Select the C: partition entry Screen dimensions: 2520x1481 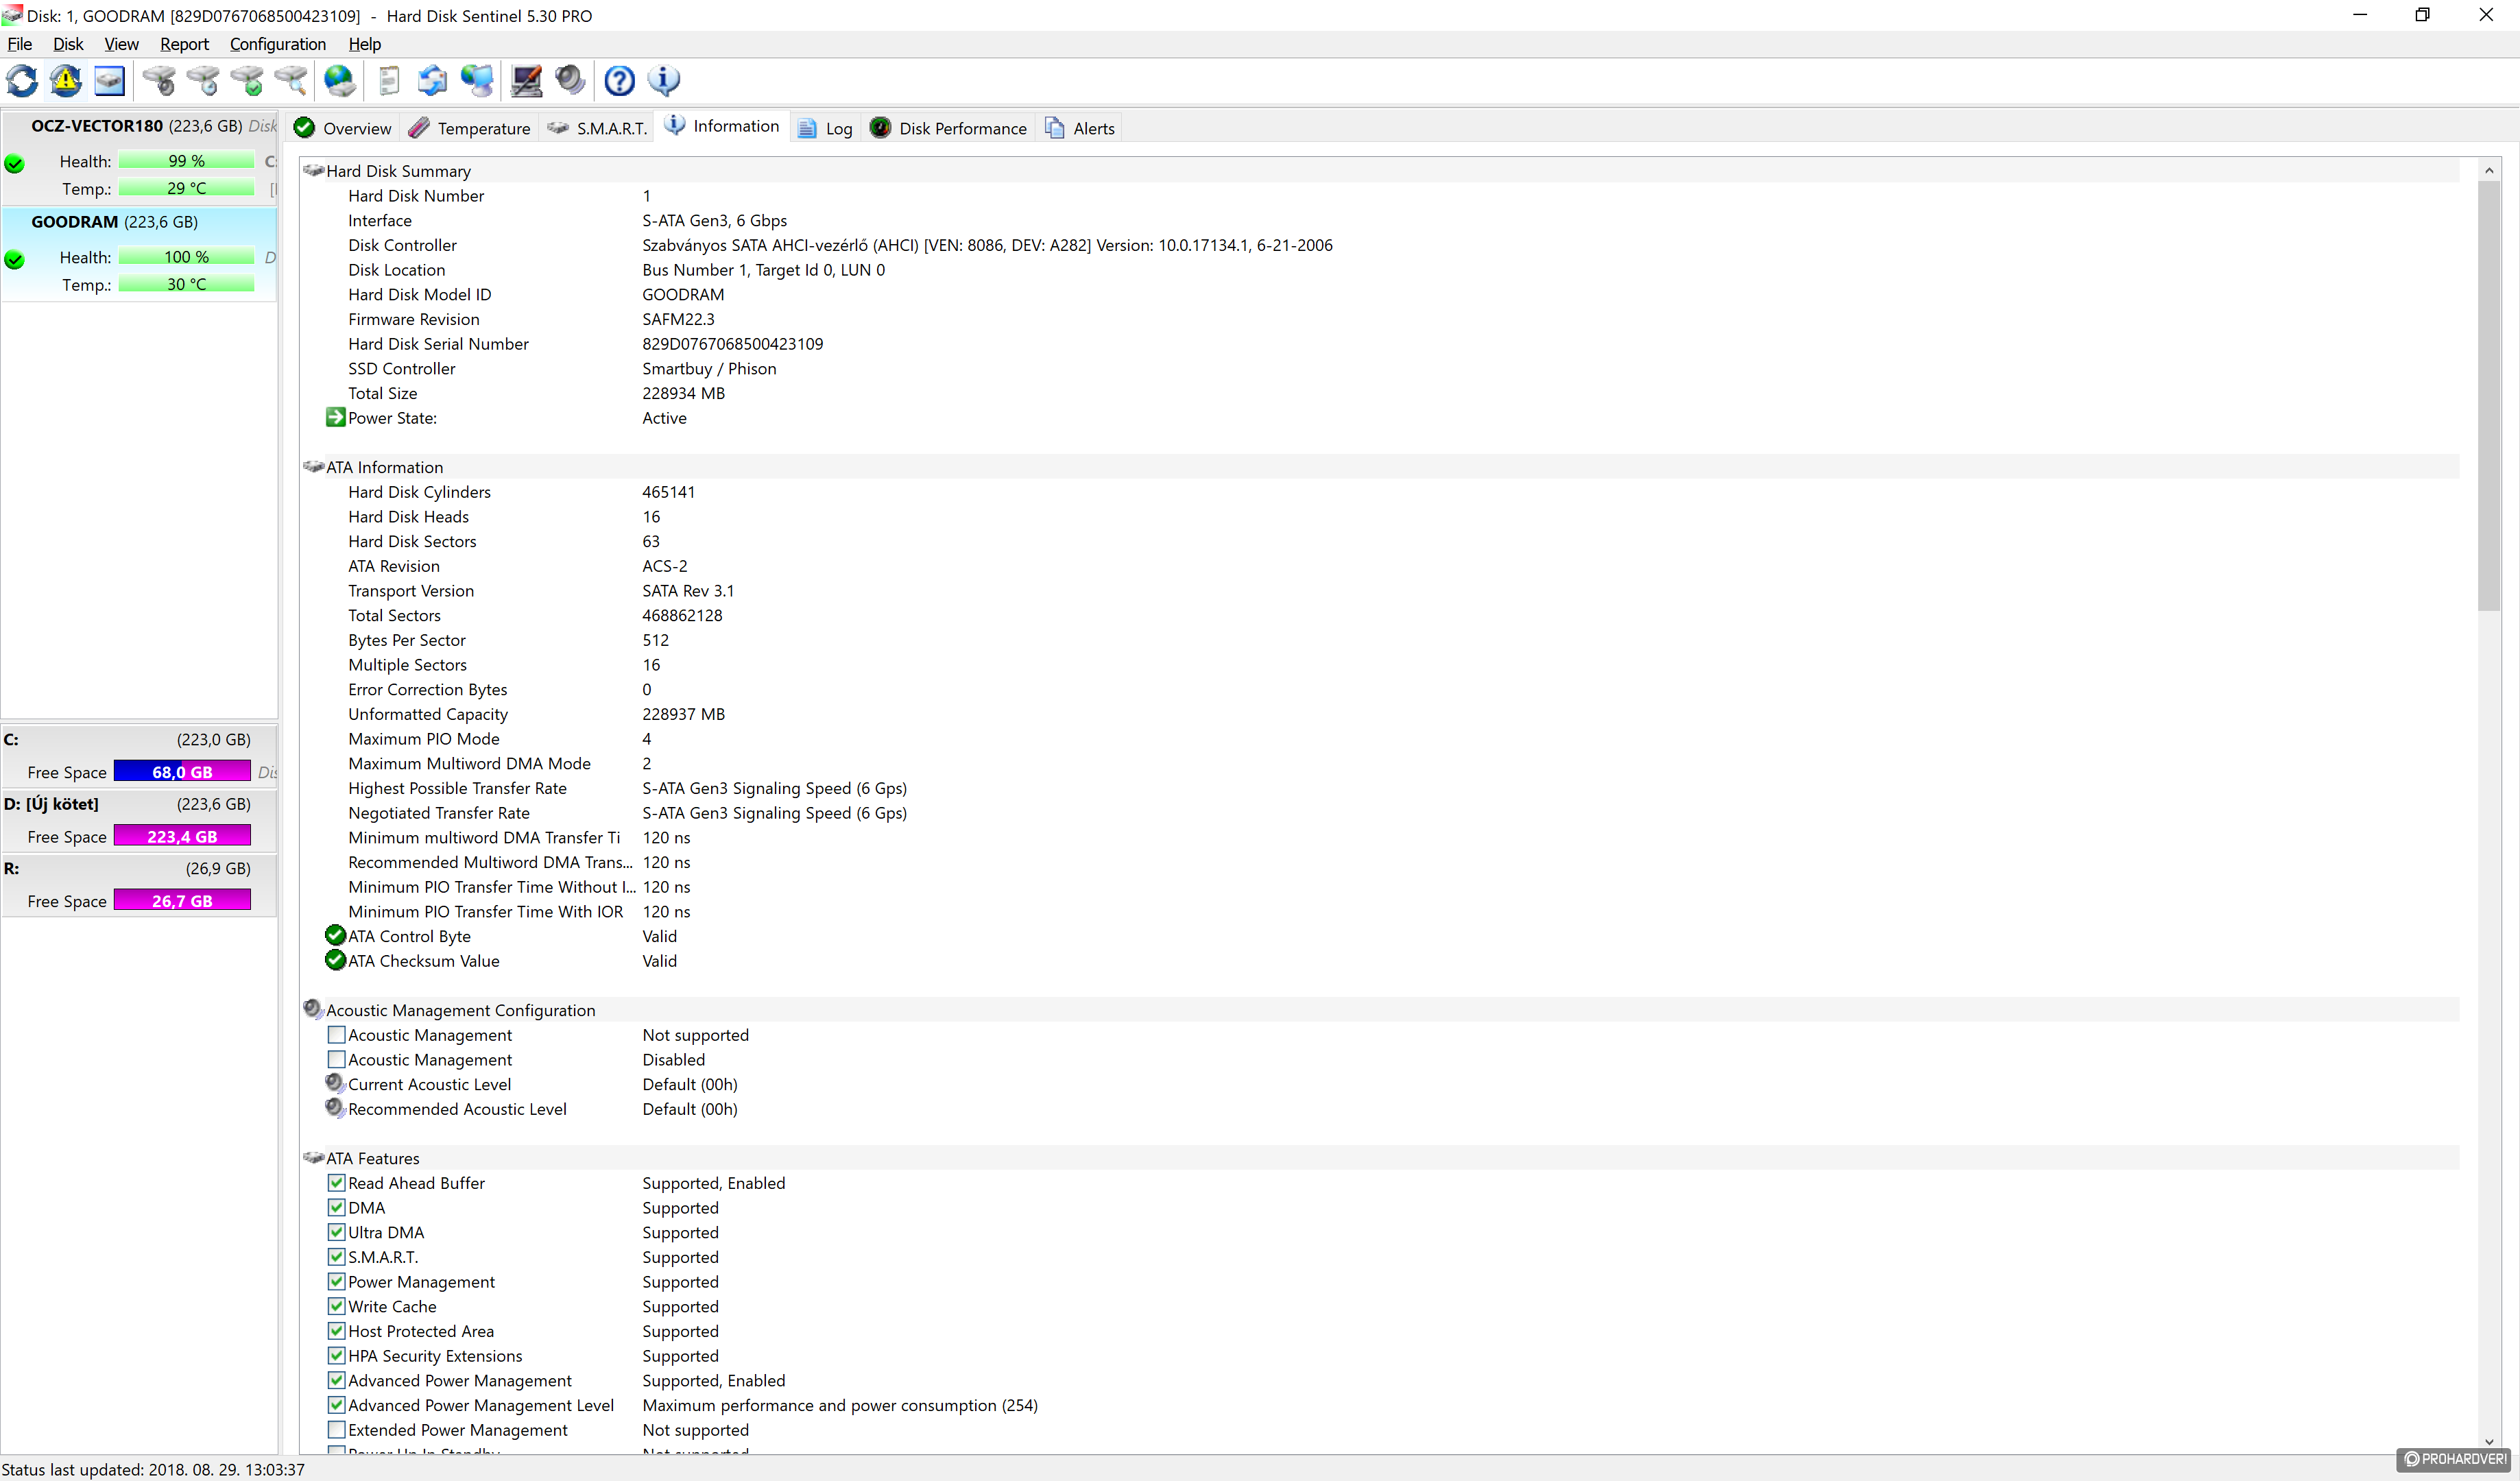pos(139,756)
